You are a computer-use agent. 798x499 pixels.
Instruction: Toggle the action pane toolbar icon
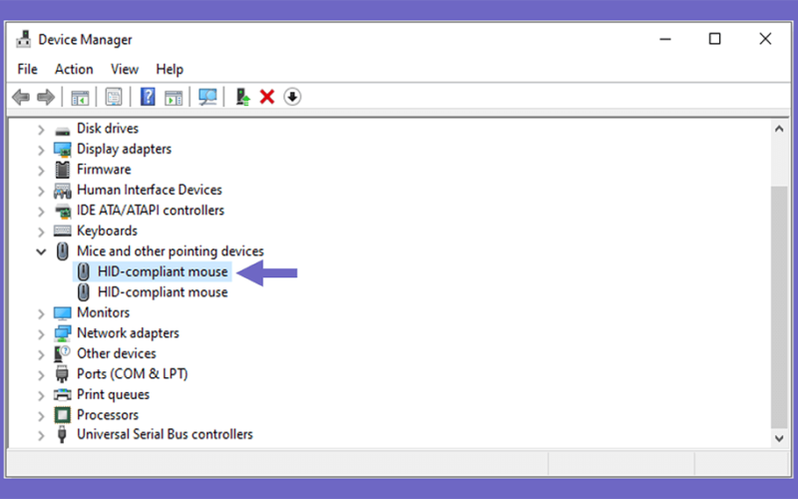174,97
